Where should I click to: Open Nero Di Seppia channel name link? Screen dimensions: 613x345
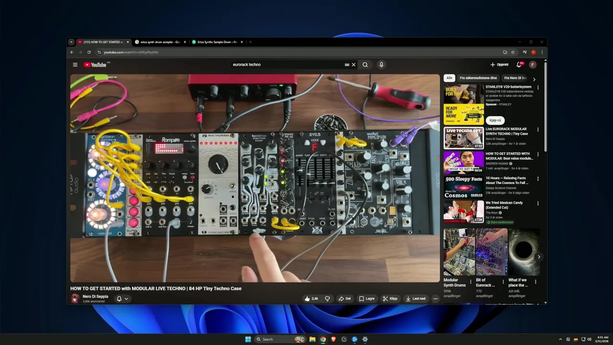[95, 297]
